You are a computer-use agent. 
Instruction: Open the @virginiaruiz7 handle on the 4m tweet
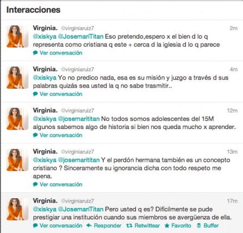[x=77, y=69]
